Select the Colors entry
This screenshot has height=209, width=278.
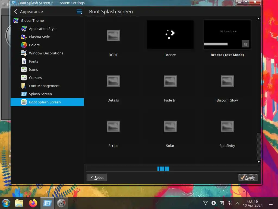[34, 45]
